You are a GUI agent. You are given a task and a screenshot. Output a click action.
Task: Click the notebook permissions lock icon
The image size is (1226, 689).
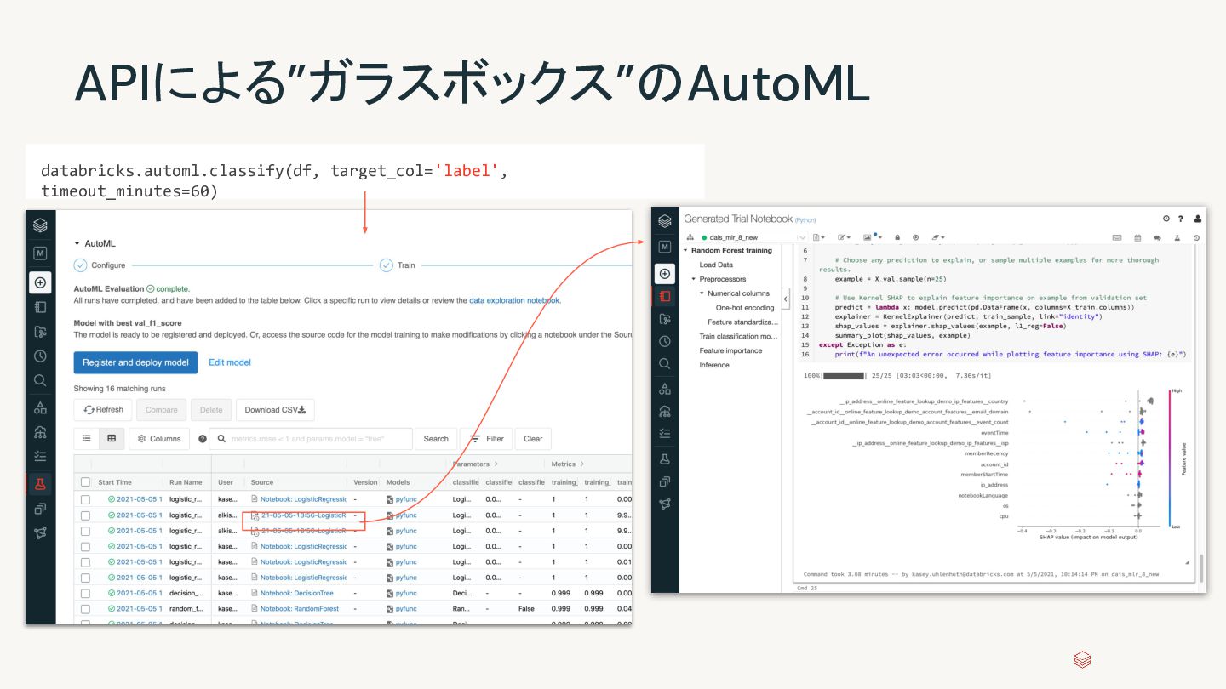coord(897,237)
